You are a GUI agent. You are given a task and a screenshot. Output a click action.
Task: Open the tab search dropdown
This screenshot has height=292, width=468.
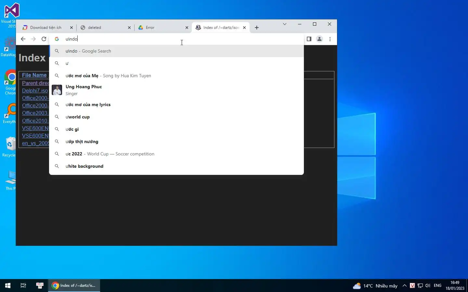pyautogui.click(x=285, y=24)
